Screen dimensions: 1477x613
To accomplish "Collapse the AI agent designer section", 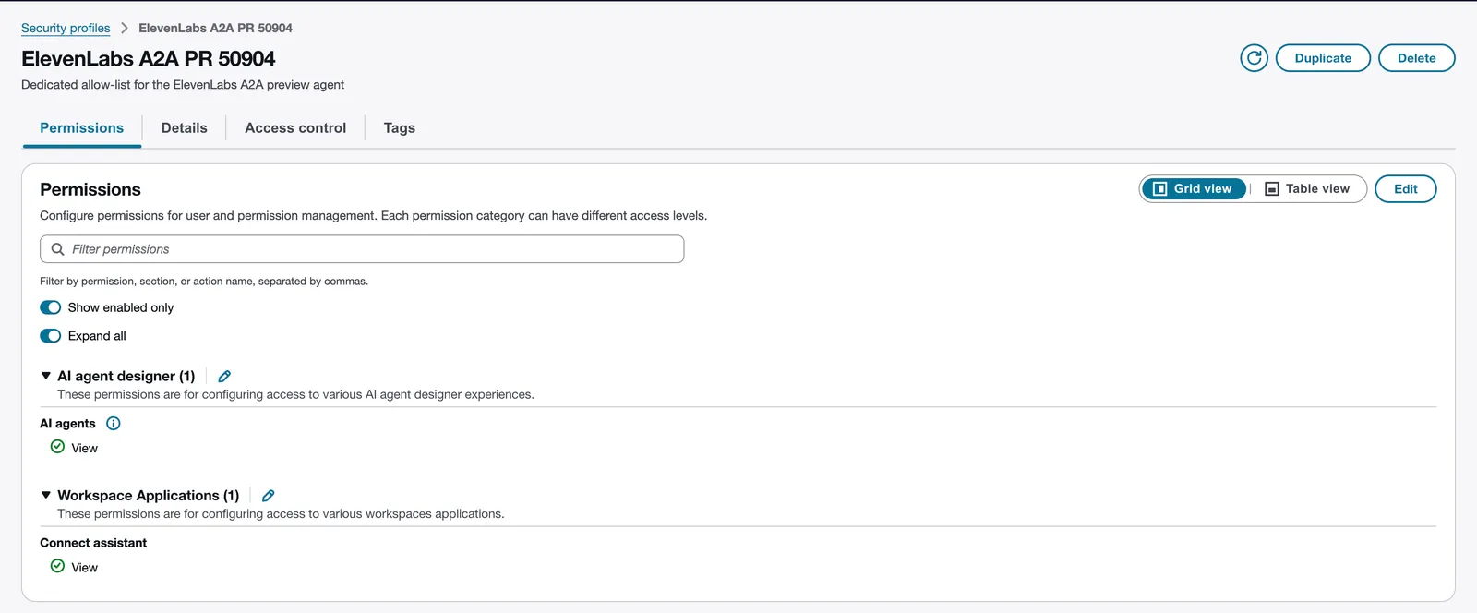I will (x=46, y=376).
